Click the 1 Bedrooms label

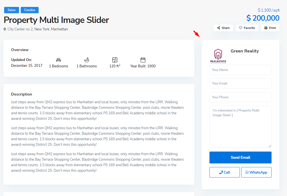(59, 66)
